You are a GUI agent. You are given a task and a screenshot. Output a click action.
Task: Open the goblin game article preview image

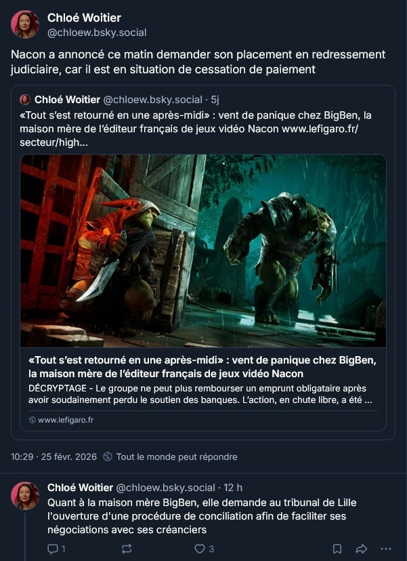(x=203, y=251)
